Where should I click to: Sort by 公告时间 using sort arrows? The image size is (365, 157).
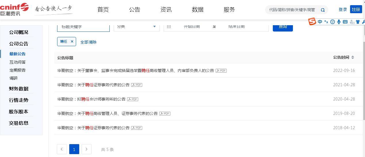[353, 58]
